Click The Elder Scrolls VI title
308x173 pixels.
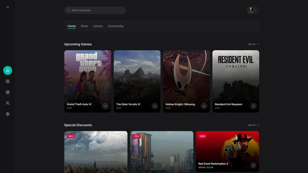point(128,104)
